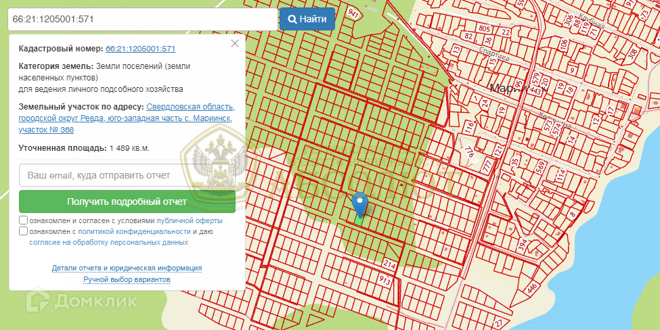Click the Уточненная площадь 1 489 кв.м. text

pyautogui.click(x=84, y=148)
